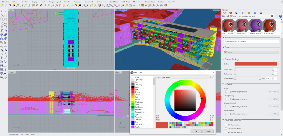
Task: Open the Perspective viewport title dropdown
Action: (126, 10)
